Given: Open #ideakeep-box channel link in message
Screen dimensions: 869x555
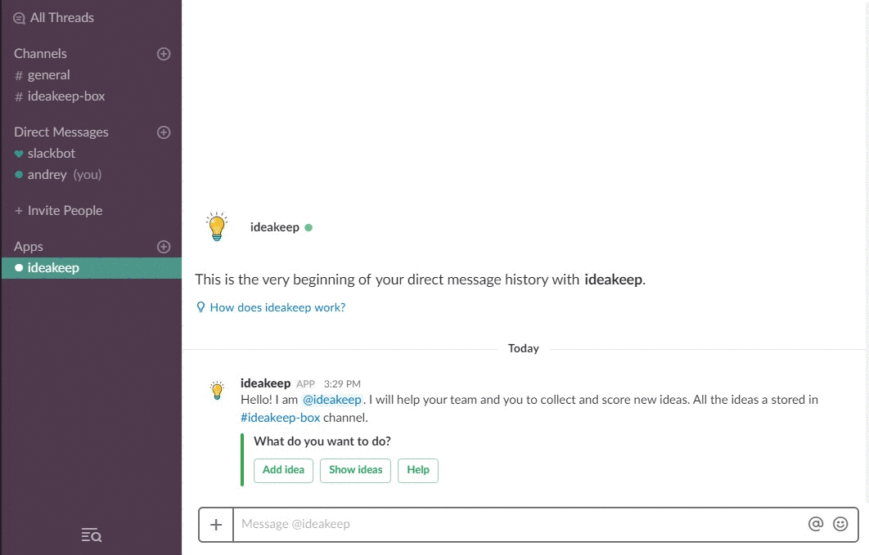Looking at the screenshot, I should point(280,418).
